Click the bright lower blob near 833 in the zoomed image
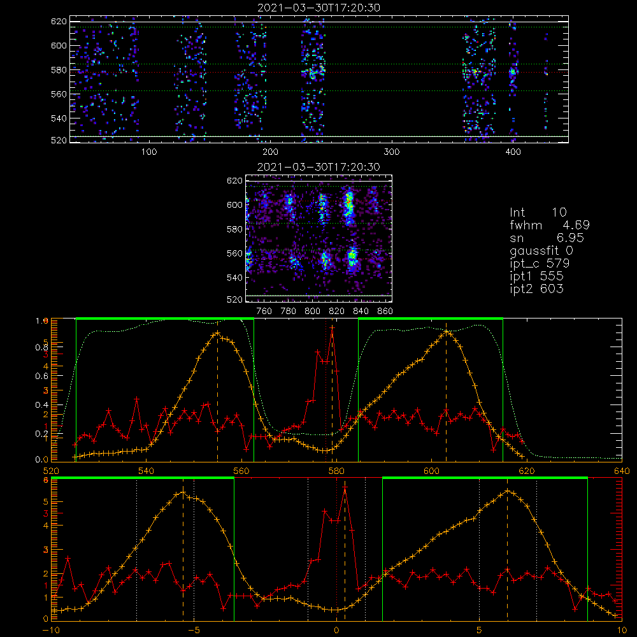This screenshot has width=637, height=637. tap(352, 257)
